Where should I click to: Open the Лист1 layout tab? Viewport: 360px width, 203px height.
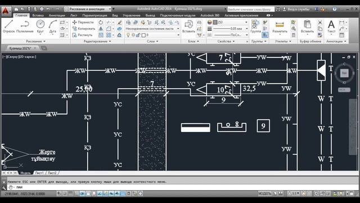click(39, 173)
